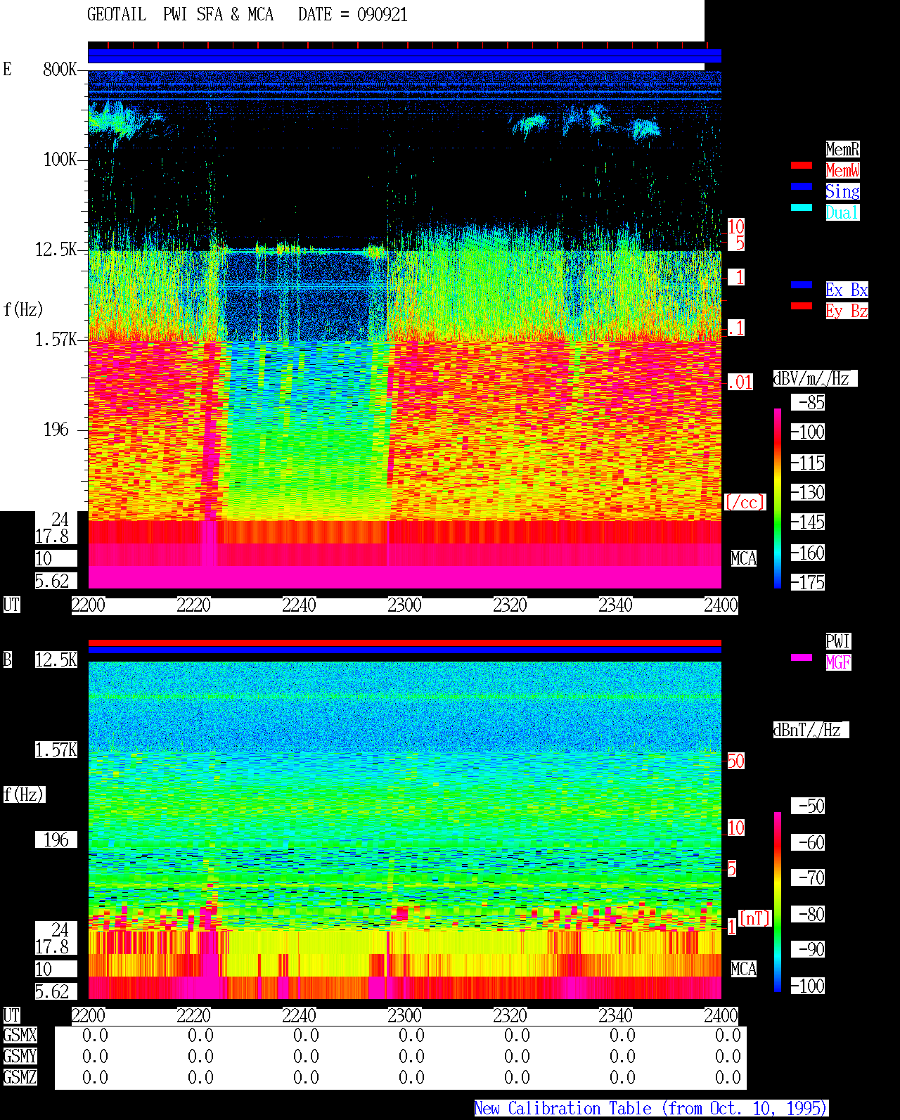Click the 2300 UT tick on upper time axis

(404, 605)
